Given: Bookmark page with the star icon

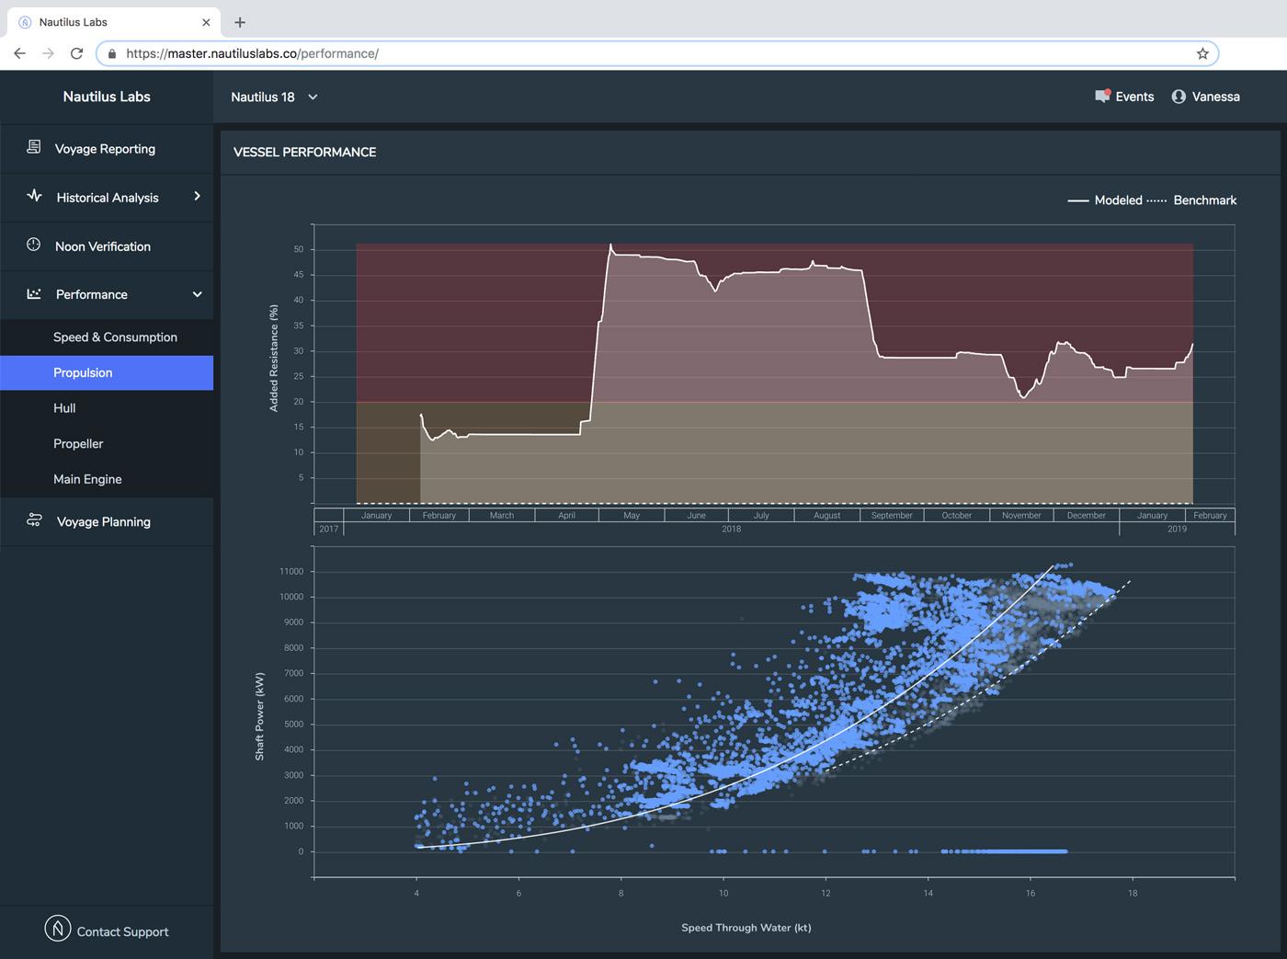Looking at the screenshot, I should tap(1202, 53).
